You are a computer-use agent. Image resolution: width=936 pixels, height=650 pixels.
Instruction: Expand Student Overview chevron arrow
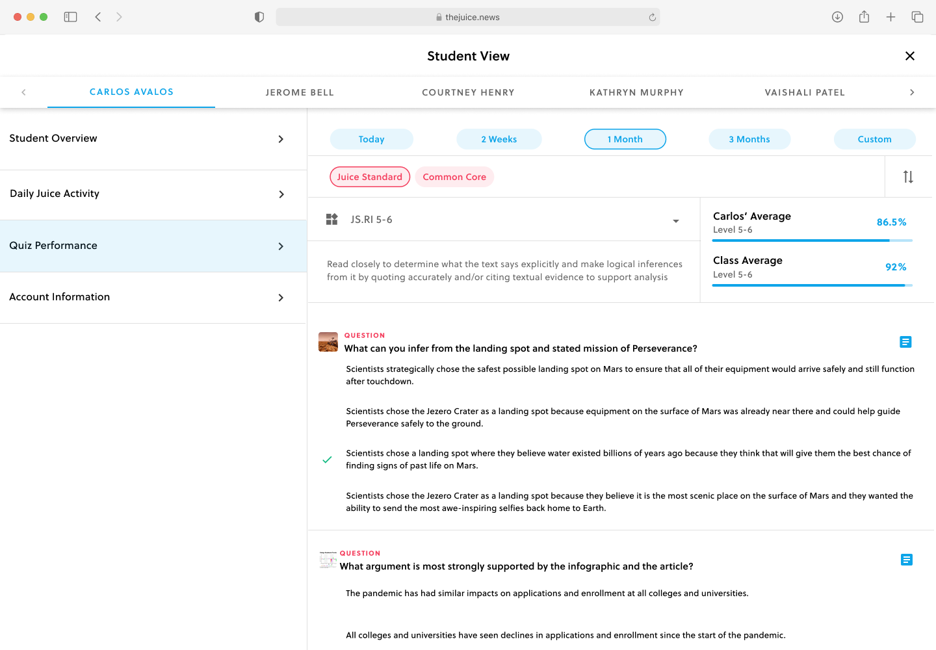pyautogui.click(x=281, y=139)
